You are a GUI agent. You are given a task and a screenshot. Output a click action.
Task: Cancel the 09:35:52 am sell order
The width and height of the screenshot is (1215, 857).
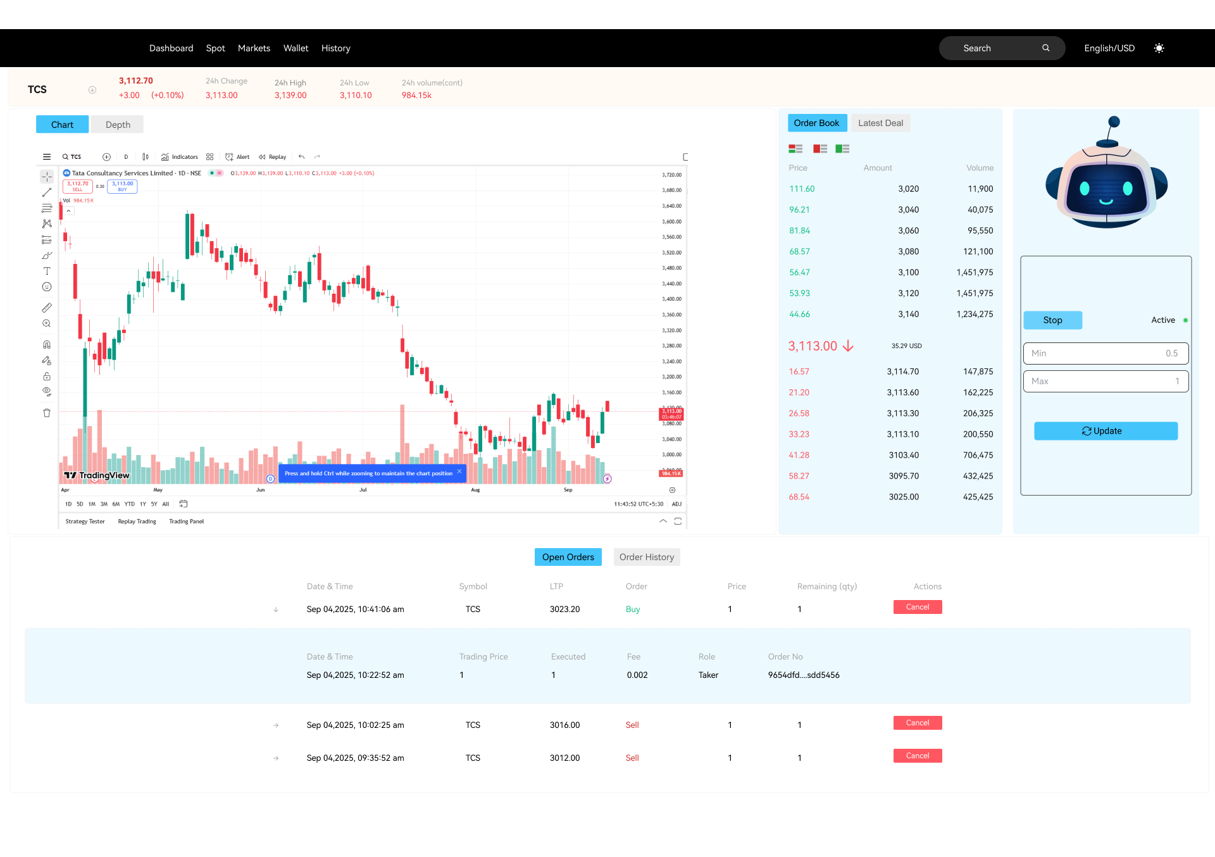click(x=917, y=755)
